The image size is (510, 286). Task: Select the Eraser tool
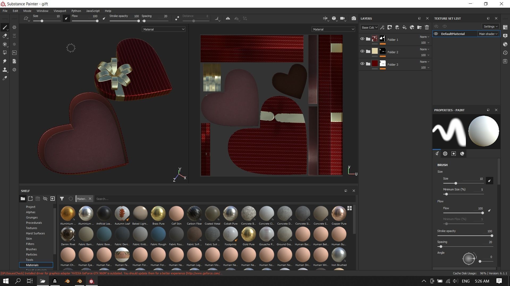pos(5,36)
